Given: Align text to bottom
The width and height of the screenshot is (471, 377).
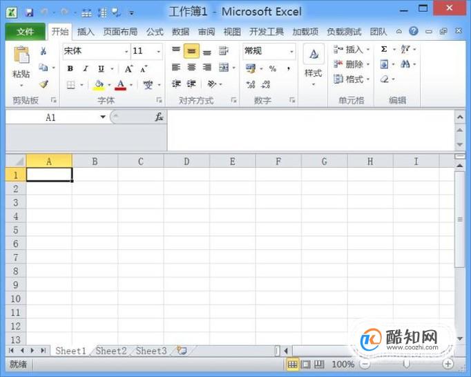Looking at the screenshot, I should pos(207,51).
